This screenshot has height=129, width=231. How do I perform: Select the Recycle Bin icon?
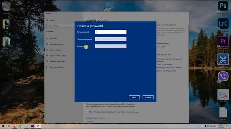point(6,6)
